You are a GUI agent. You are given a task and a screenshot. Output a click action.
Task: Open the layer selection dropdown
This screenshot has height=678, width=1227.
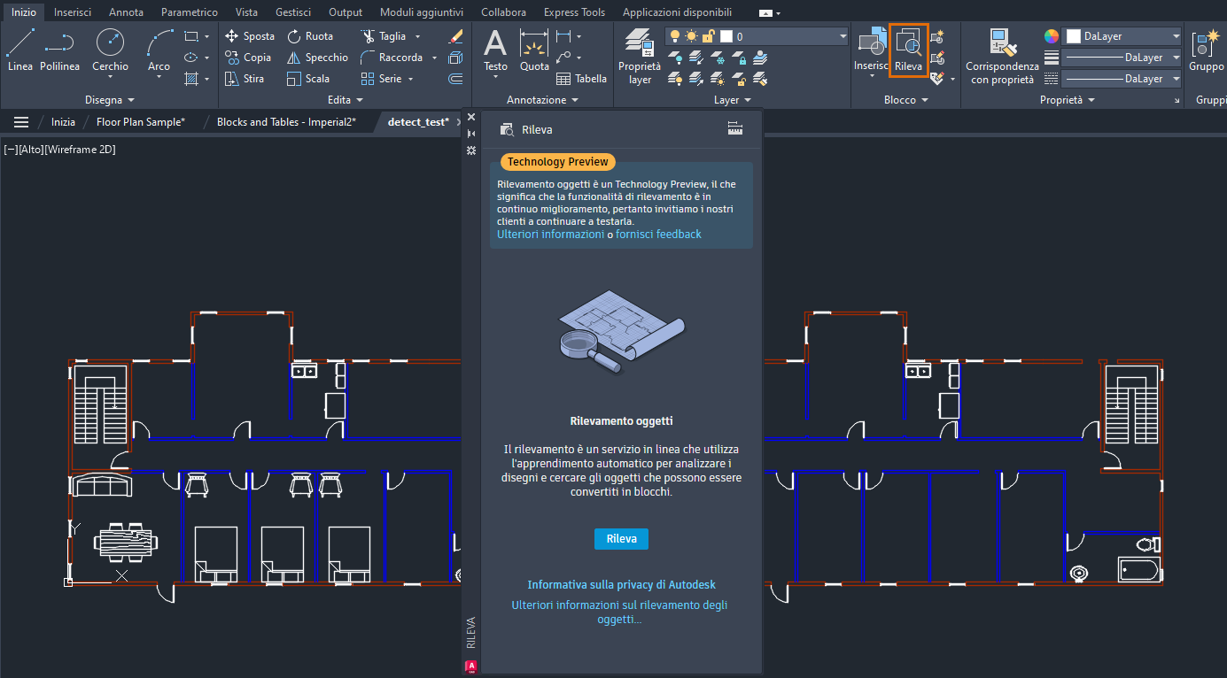pyautogui.click(x=757, y=36)
